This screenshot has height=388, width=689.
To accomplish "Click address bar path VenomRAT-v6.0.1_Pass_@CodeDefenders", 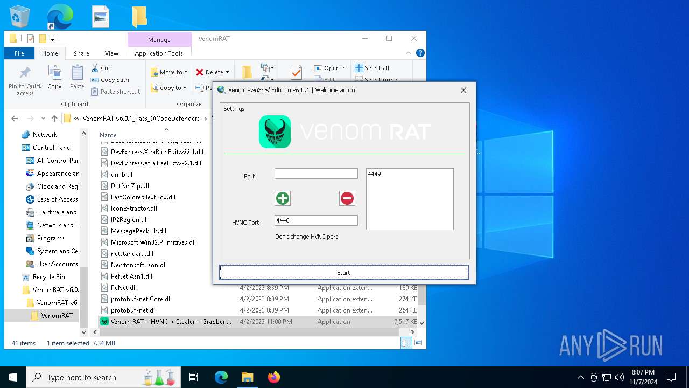I will [x=141, y=119].
